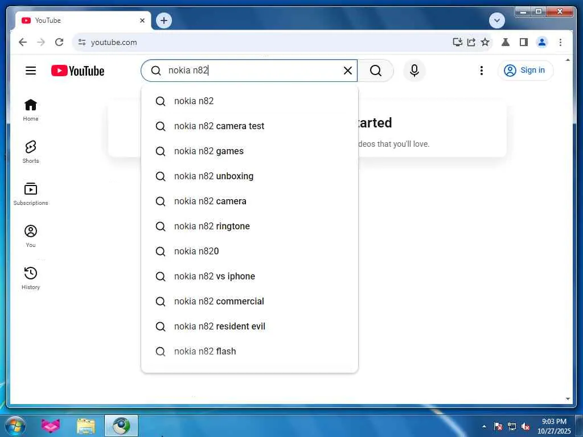Open Windows Explorer from the taskbar
Image resolution: width=583 pixels, height=437 pixels.
[x=86, y=426]
